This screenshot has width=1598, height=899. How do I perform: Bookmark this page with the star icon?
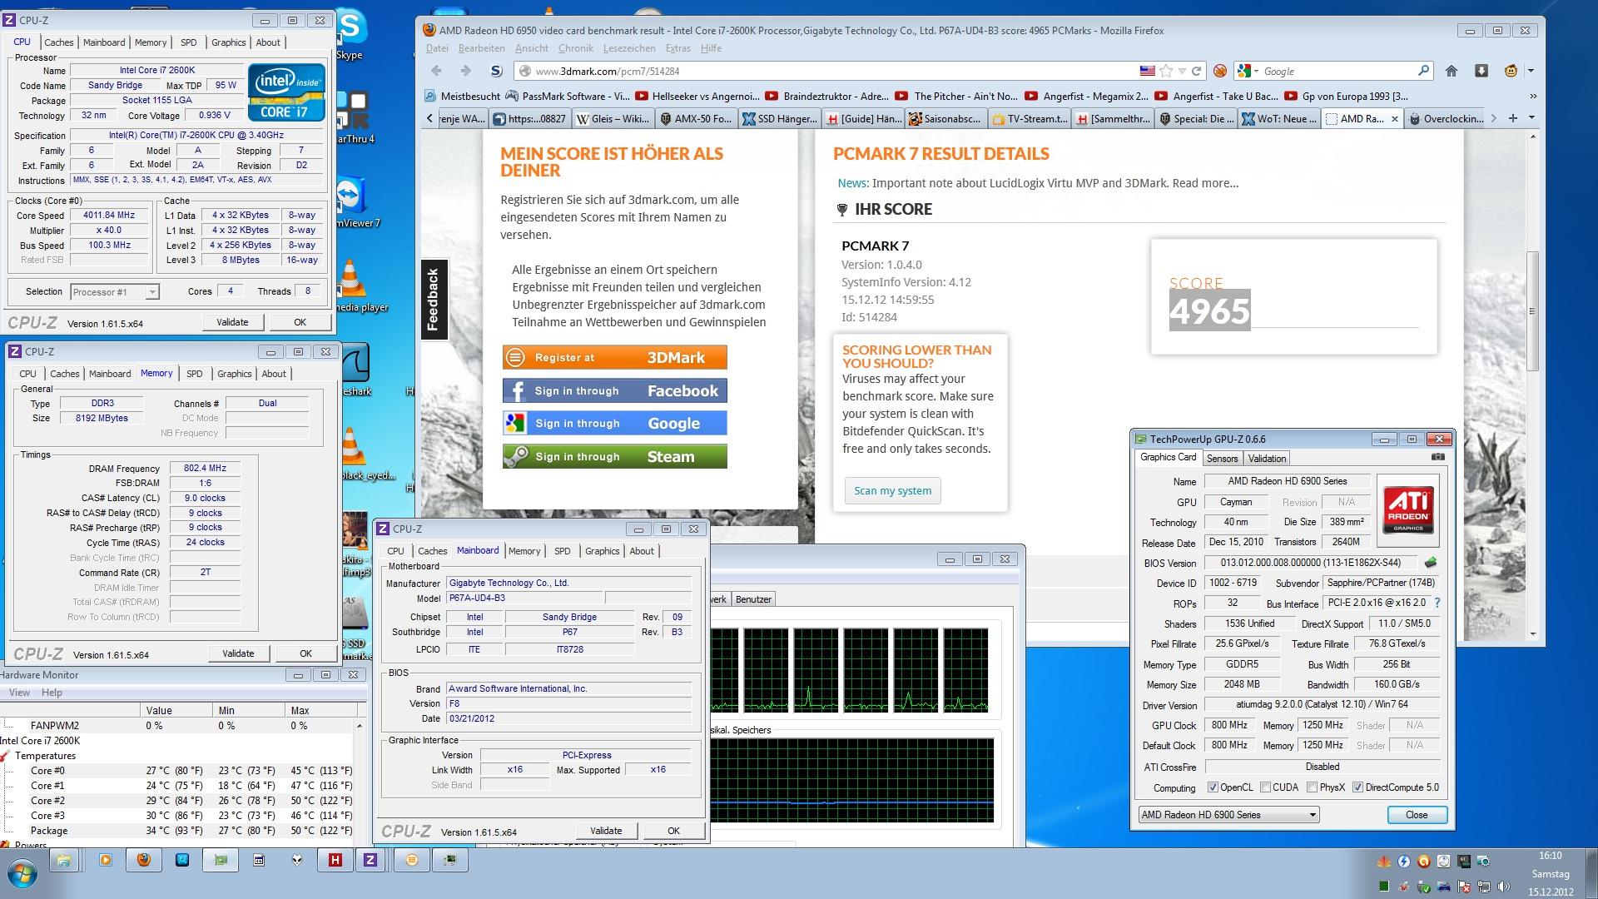[1166, 72]
